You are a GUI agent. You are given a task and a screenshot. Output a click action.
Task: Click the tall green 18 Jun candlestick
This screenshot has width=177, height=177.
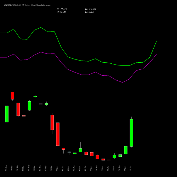coord(131,133)
